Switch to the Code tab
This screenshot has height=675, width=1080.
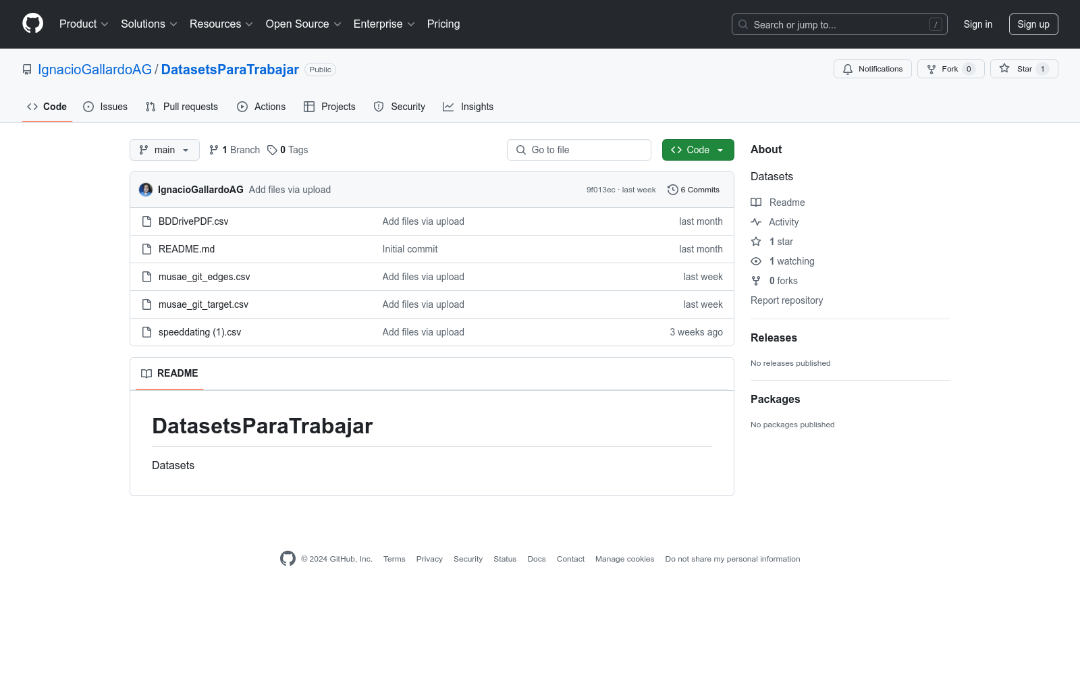pos(47,107)
